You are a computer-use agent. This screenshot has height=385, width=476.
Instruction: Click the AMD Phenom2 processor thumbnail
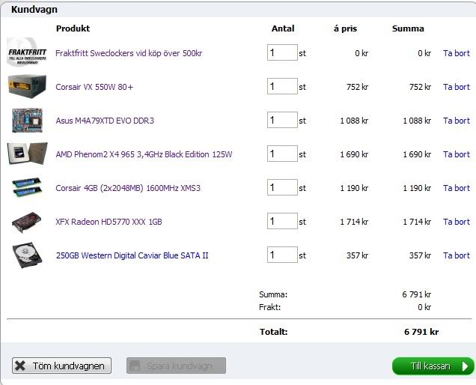click(x=27, y=154)
